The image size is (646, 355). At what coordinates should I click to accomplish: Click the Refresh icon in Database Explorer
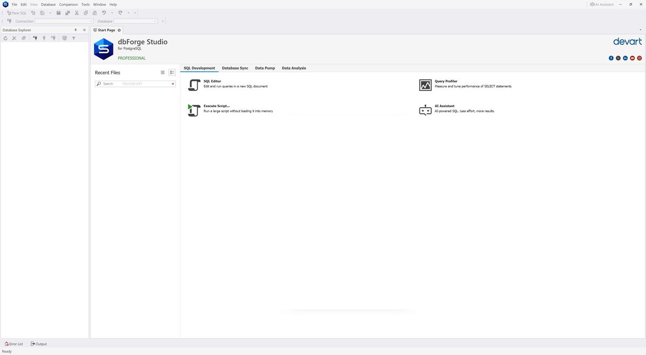(5, 38)
